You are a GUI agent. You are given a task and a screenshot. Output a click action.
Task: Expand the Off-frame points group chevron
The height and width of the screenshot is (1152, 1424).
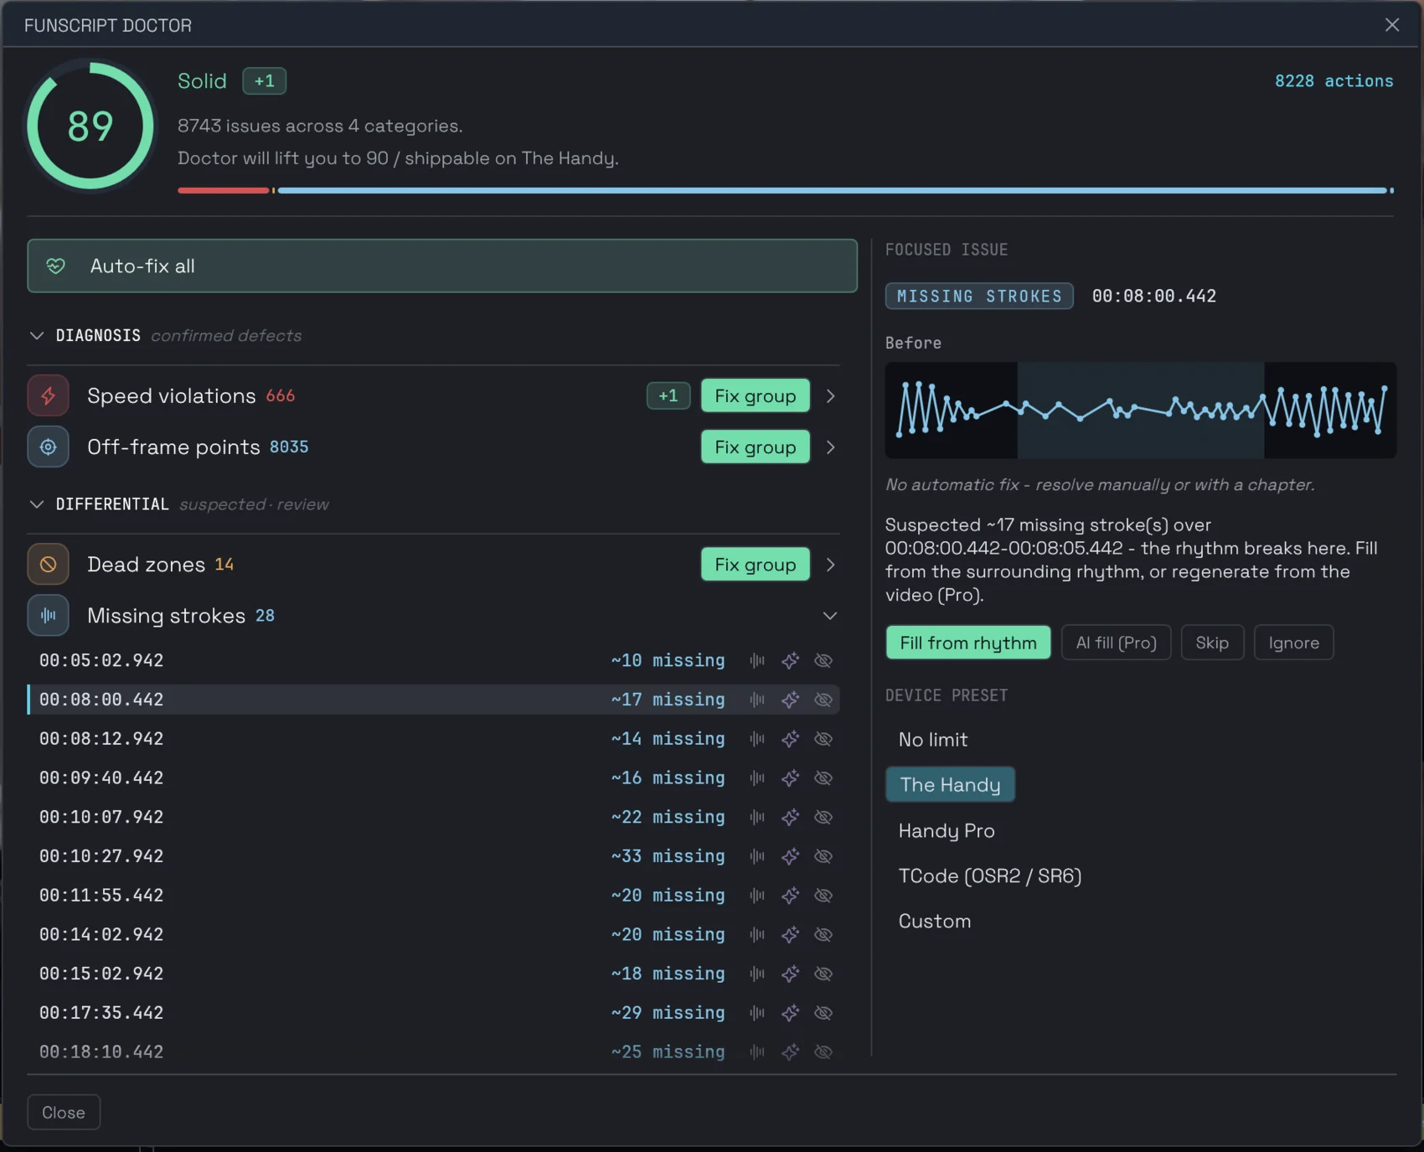tap(830, 447)
